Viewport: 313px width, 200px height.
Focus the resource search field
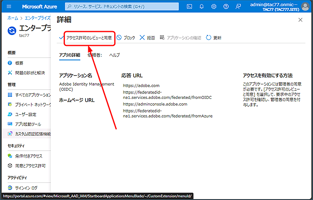coord(122,7)
